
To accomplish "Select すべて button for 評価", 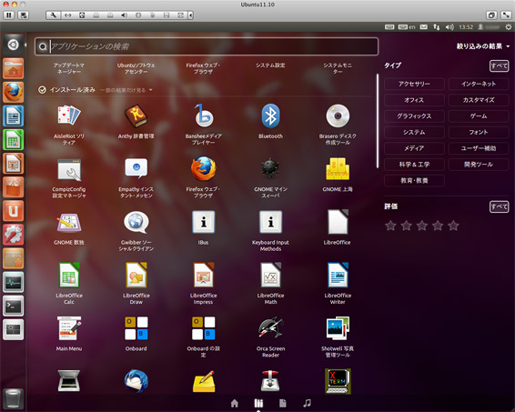I will click(499, 206).
